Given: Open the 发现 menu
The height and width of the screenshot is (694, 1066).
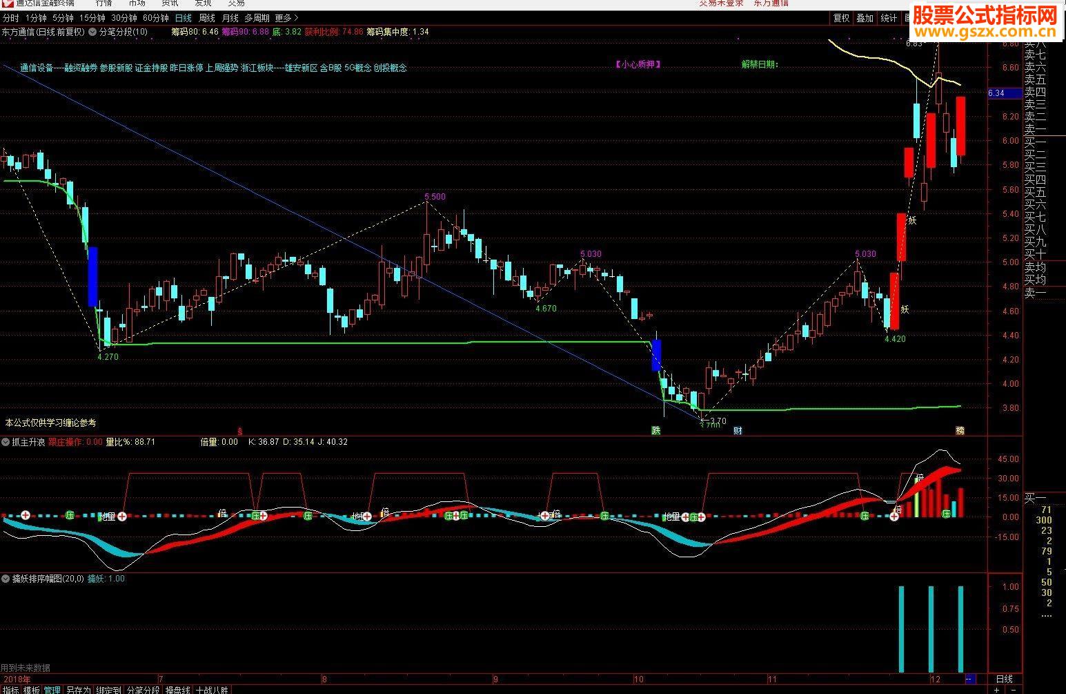Looking at the screenshot, I should [203, 3].
